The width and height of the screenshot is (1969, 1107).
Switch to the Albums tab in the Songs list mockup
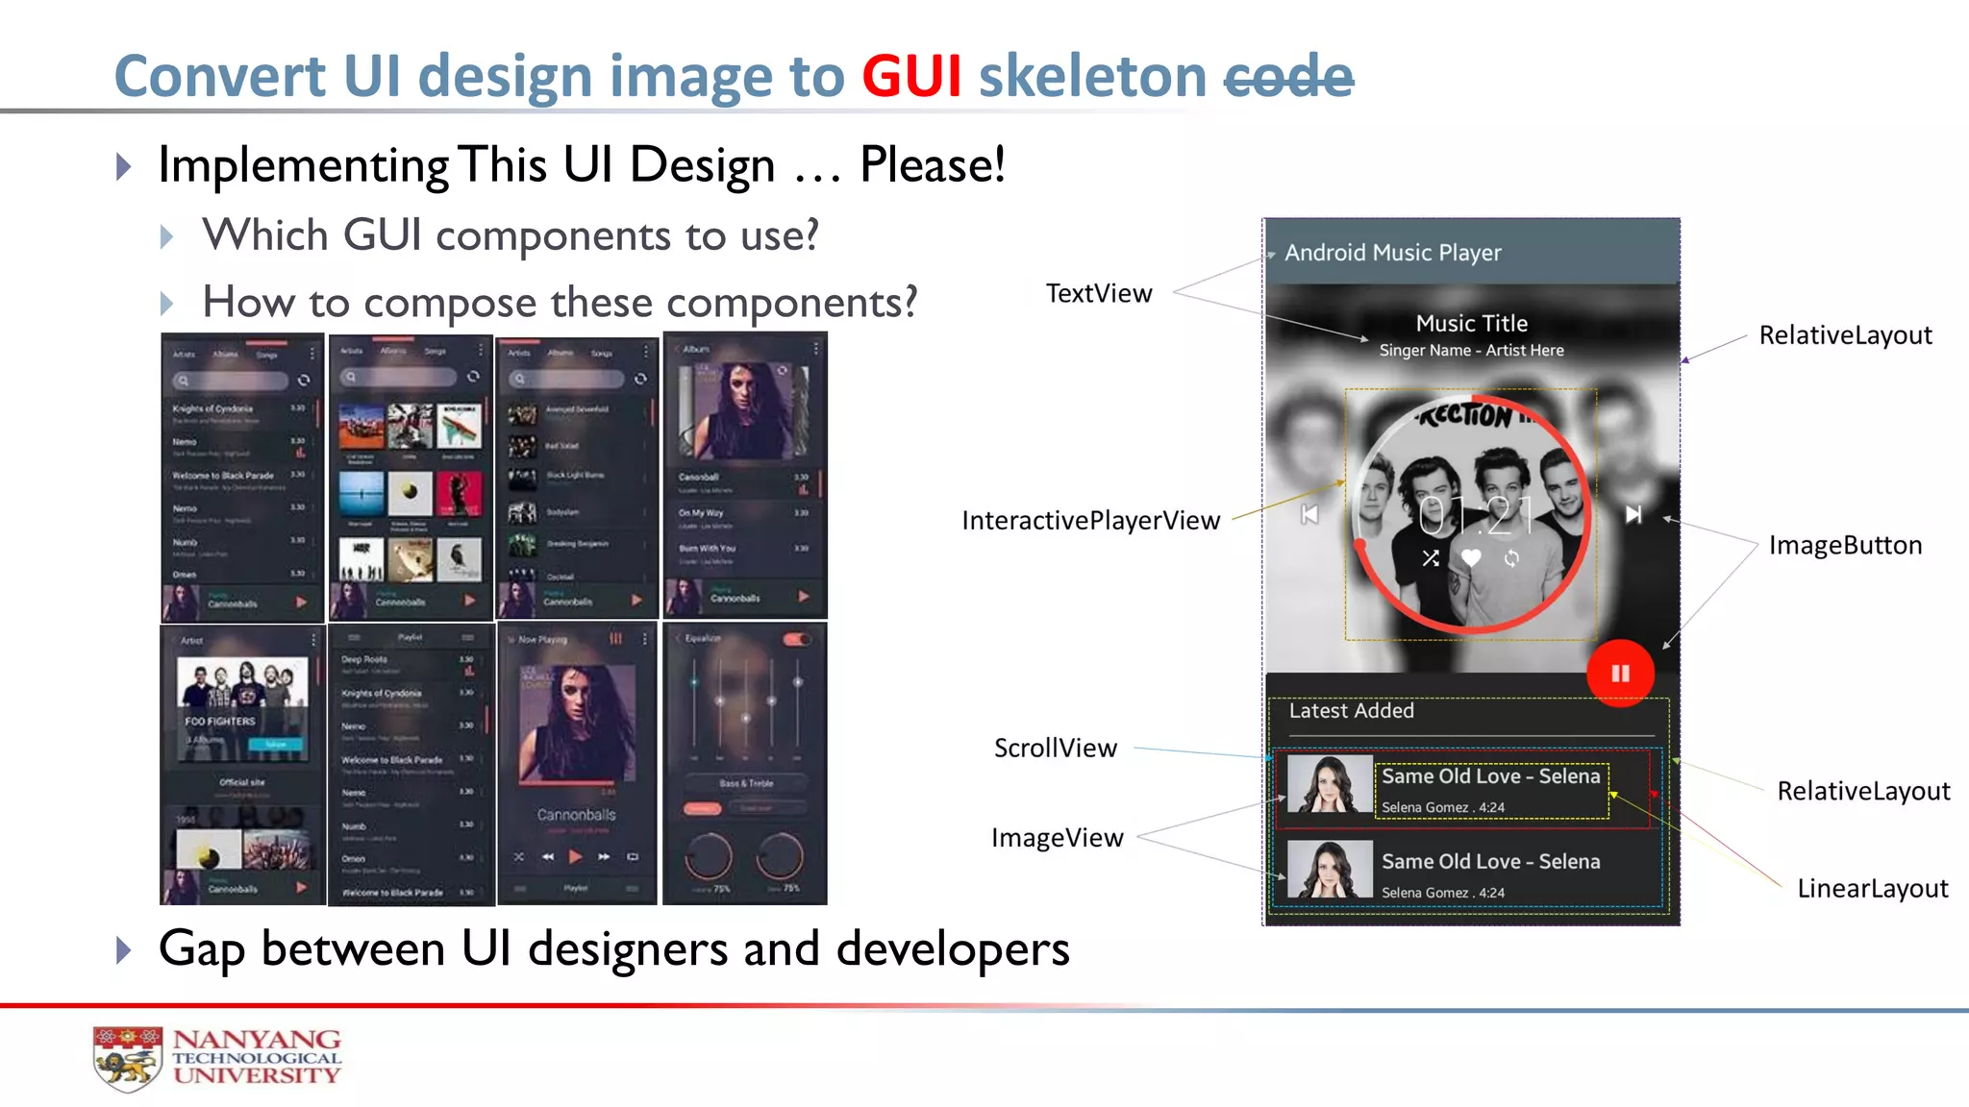(225, 355)
